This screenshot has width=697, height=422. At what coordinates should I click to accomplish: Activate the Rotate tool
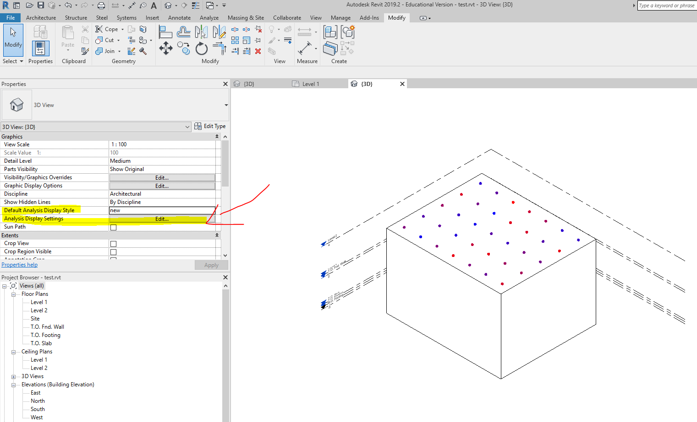(x=201, y=48)
